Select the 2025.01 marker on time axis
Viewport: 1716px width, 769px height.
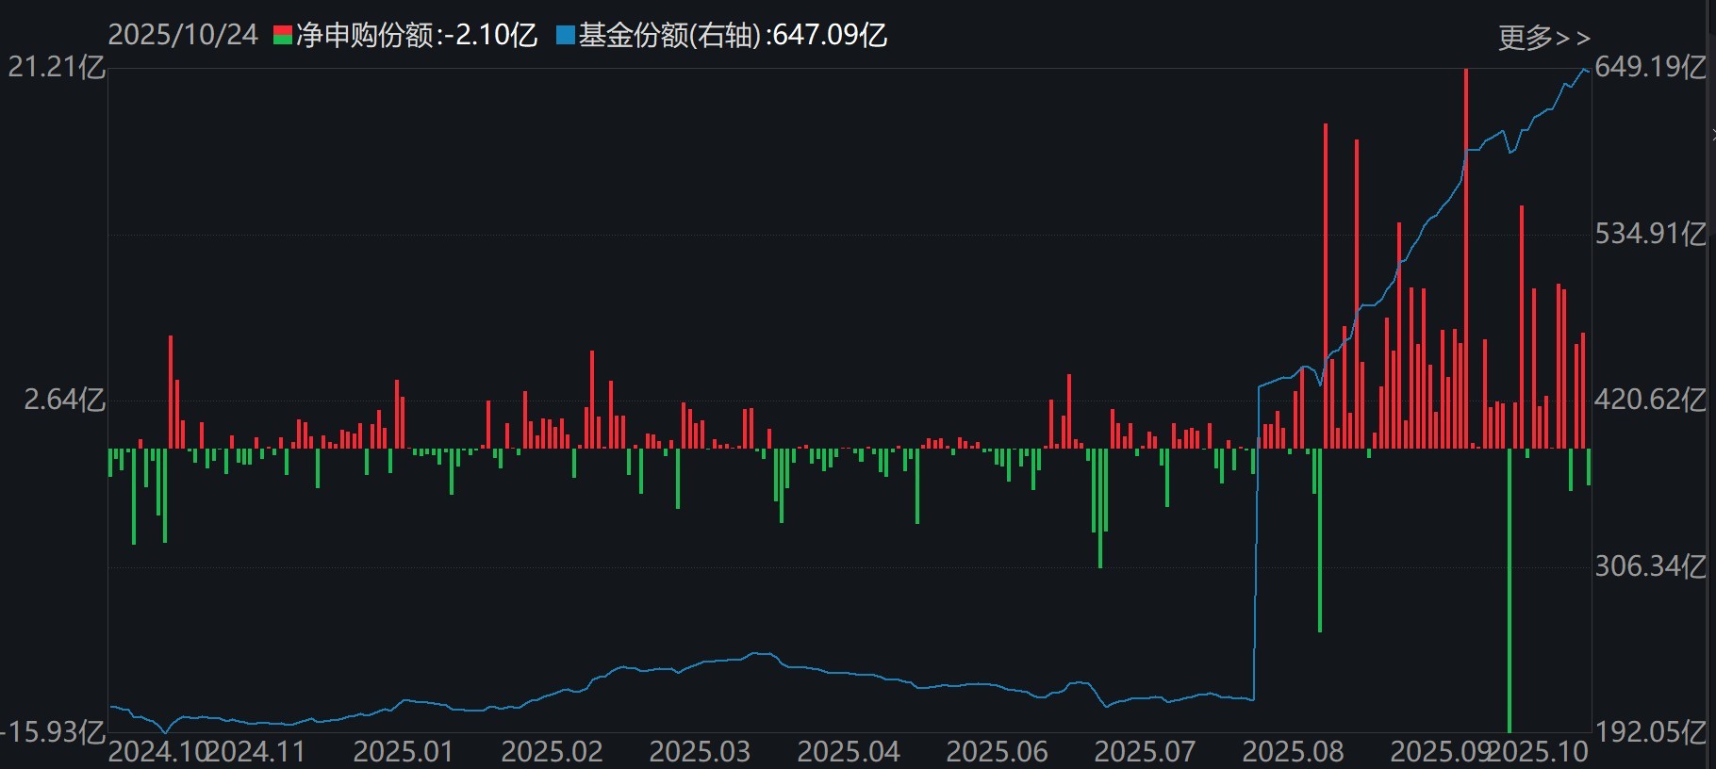(403, 751)
